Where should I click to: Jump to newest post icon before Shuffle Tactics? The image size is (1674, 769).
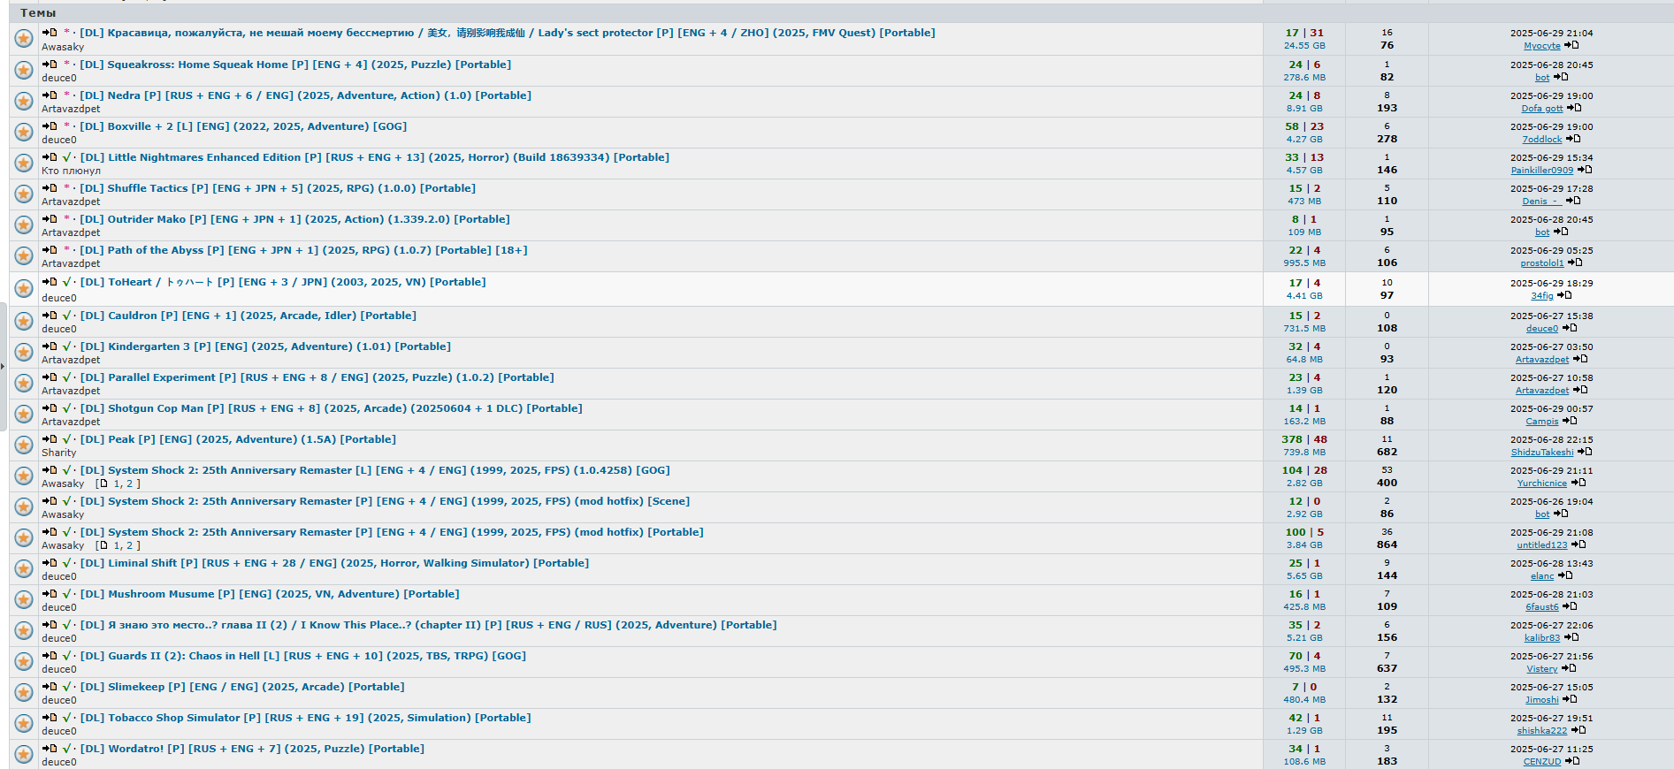tap(50, 188)
